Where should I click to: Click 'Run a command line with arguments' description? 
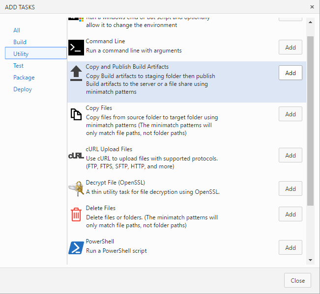tap(134, 51)
